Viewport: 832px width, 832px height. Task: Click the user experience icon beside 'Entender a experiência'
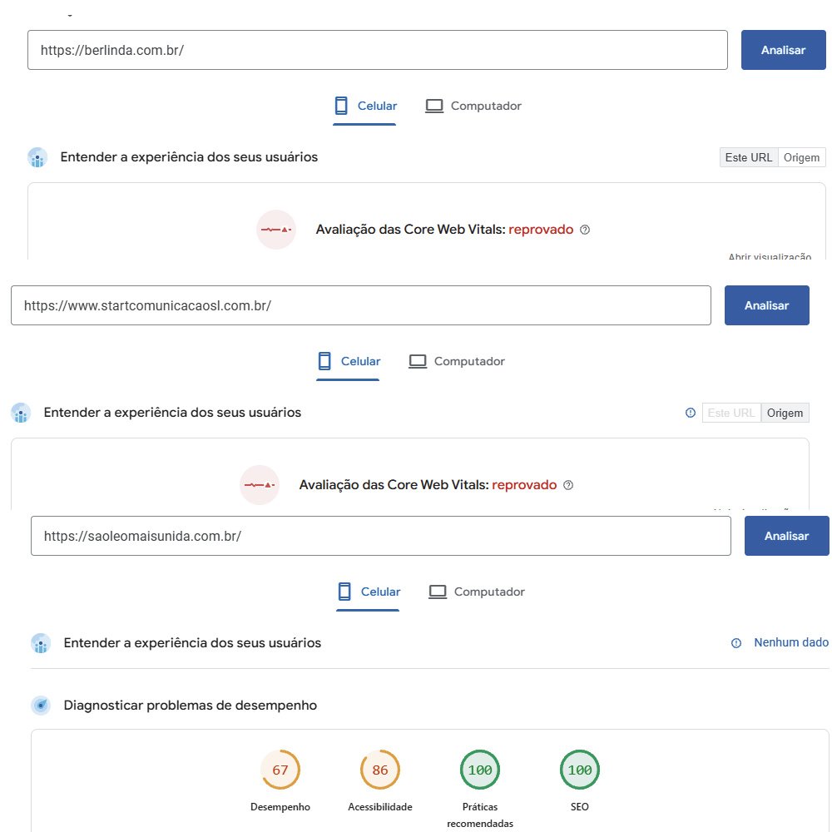(x=37, y=157)
